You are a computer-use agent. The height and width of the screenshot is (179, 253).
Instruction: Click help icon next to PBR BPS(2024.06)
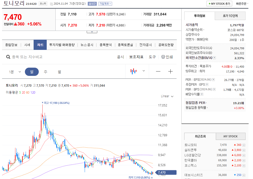[x=214, y=89]
